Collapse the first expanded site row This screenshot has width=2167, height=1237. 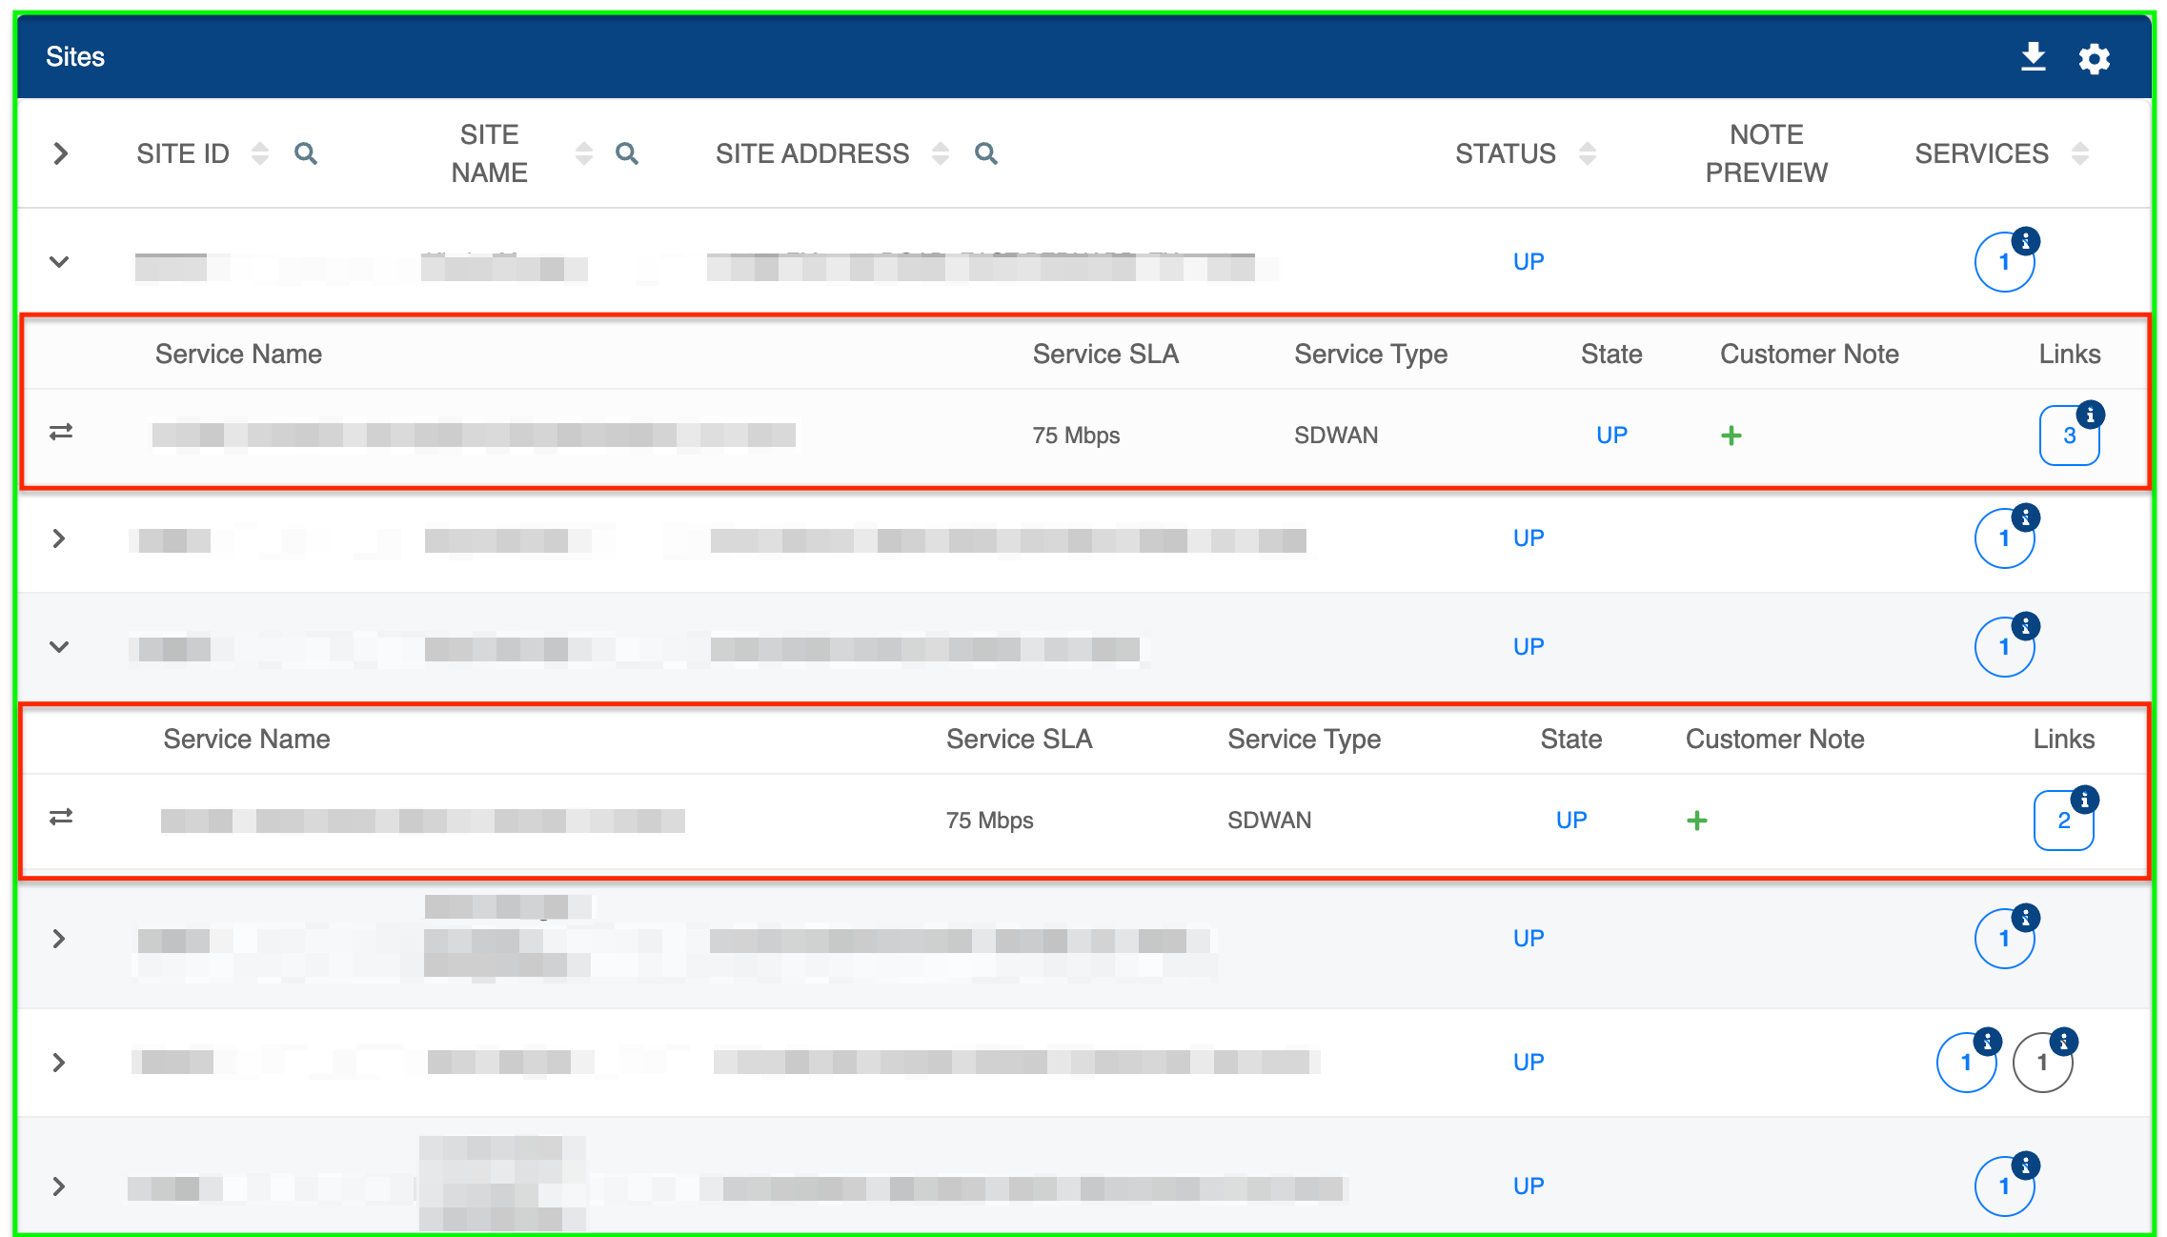point(59,261)
